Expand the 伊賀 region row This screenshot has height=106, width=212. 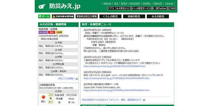coord(58,57)
